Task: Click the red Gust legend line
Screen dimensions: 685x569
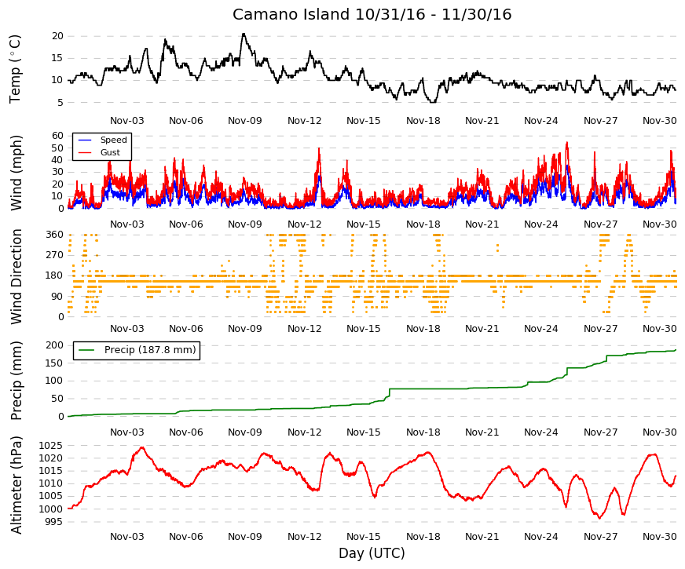Action: click(85, 152)
